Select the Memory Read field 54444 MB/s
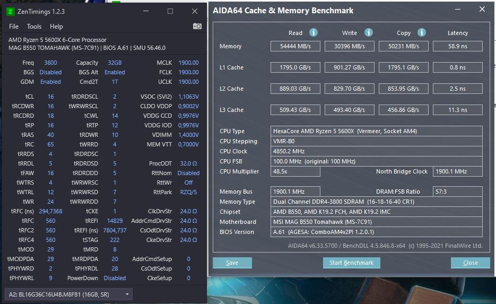The width and height of the screenshot is (496, 304). (x=295, y=46)
